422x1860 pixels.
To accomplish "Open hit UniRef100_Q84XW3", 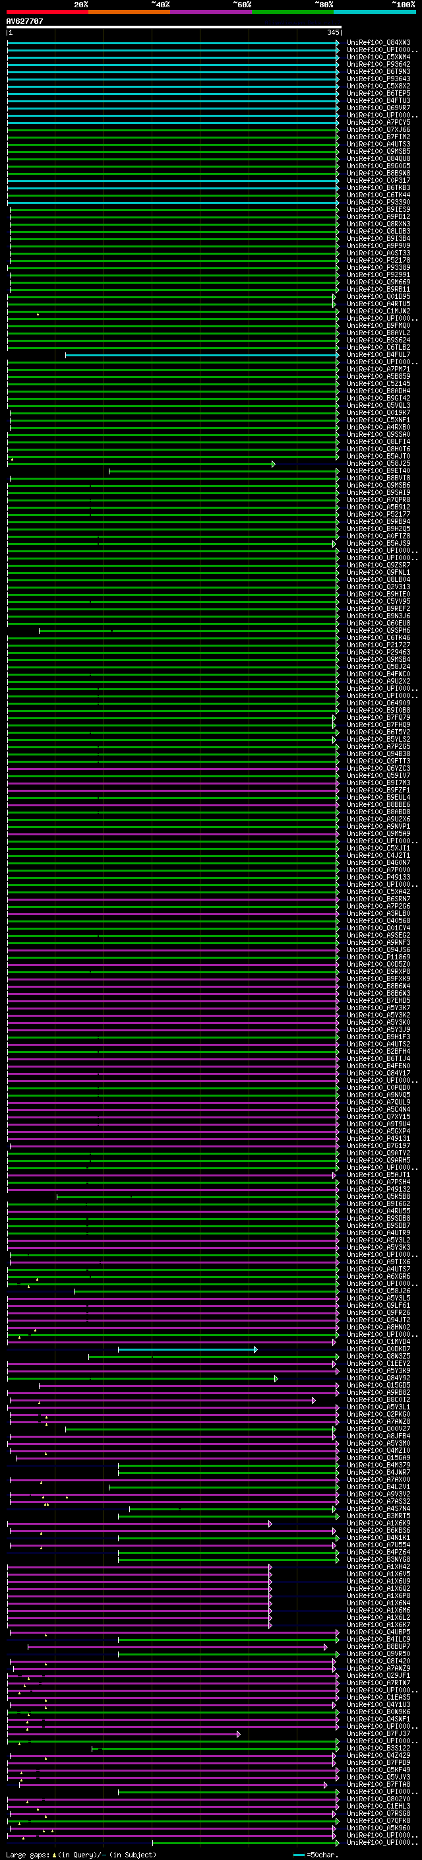I will pos(378,43).
